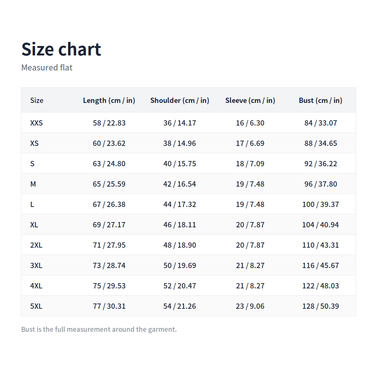The image size is (377, 377).
Task: Click the 23 / 9.06 sleeve cell
Action: pos(250,306)
